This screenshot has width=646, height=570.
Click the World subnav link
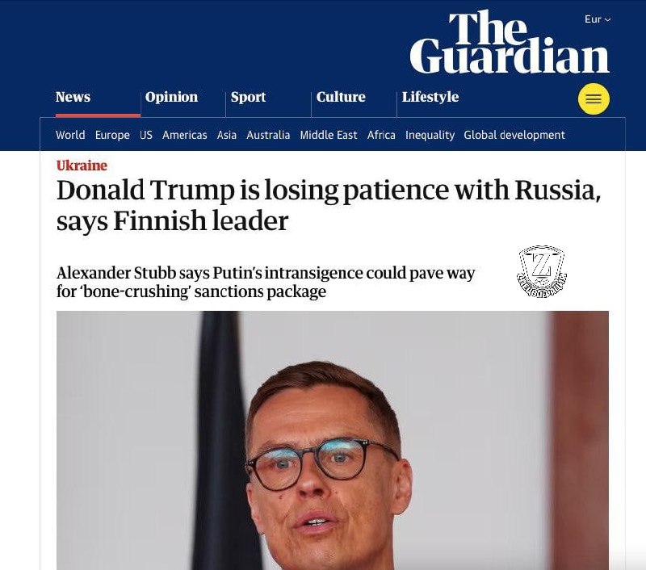click(70, 135)
